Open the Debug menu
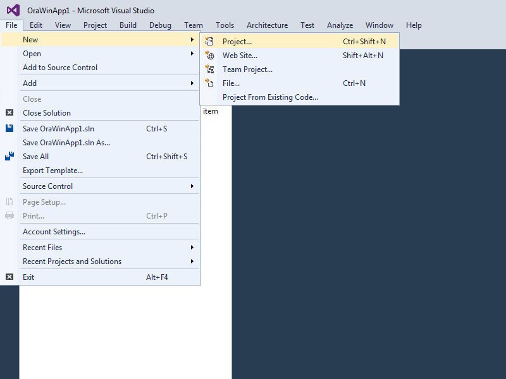Screen dimensions: 506x379 tap(160, 25)
